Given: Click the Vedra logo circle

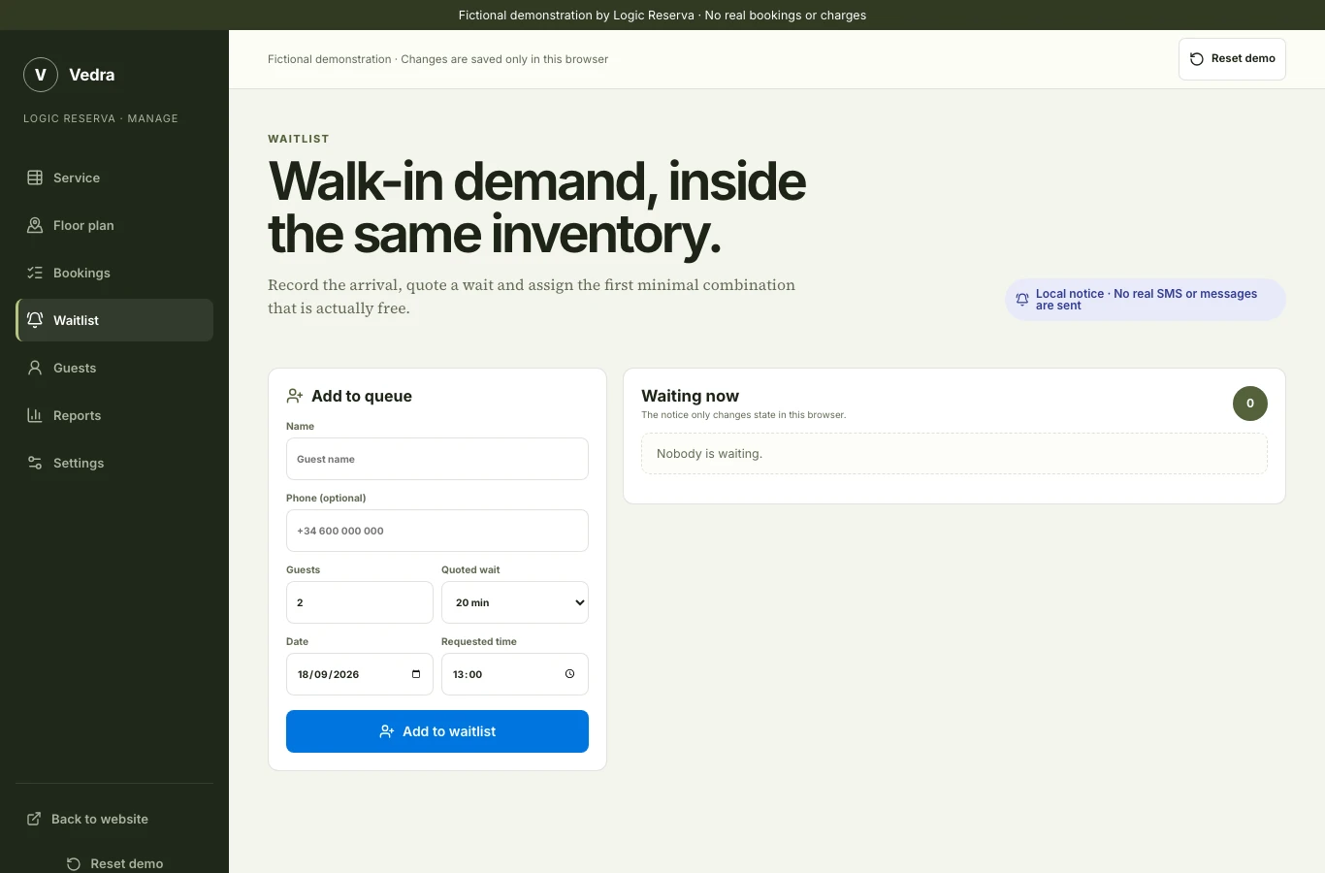Looking at the screenshot, I should [41, 75].
